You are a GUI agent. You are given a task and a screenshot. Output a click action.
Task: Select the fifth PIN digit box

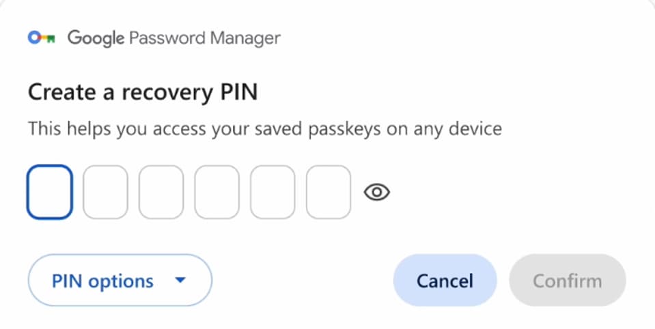tap(273, 192)
